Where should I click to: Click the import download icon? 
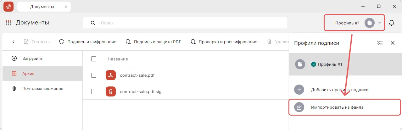[x=299, y=107]
